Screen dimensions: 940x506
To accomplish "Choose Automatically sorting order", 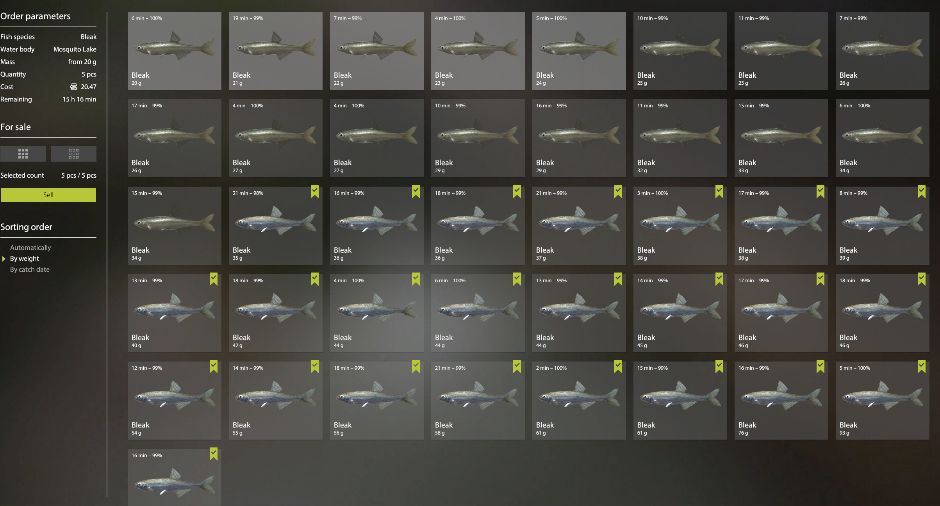I will (30, 248).
